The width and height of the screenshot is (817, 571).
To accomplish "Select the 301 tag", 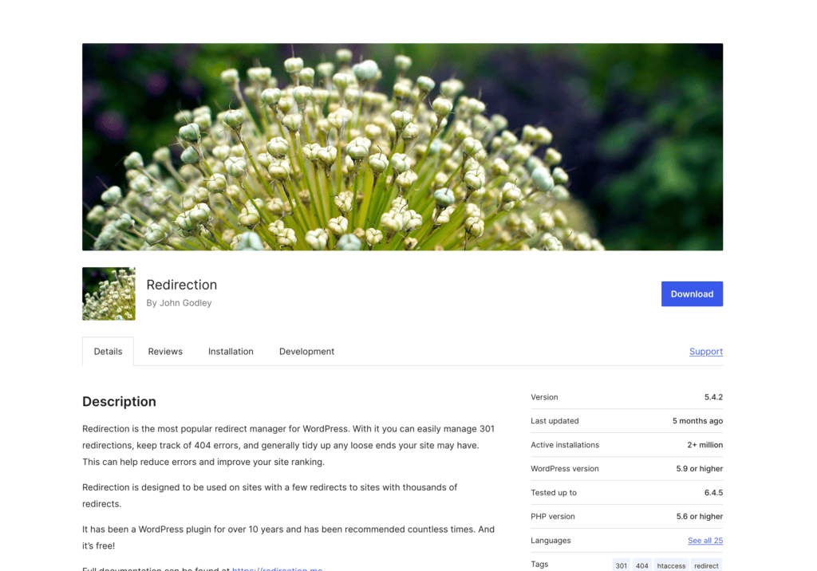I will click(x=621, y=565).
